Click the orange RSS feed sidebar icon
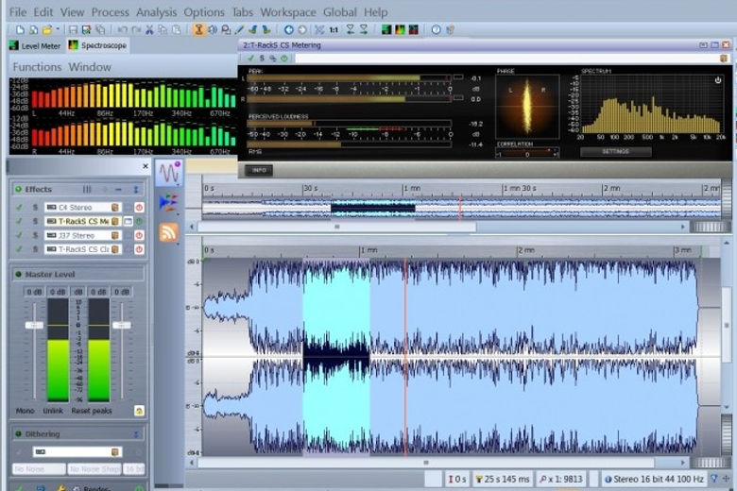Image resolution: width=737 pixels, height=491 pixels. (168, 232)
